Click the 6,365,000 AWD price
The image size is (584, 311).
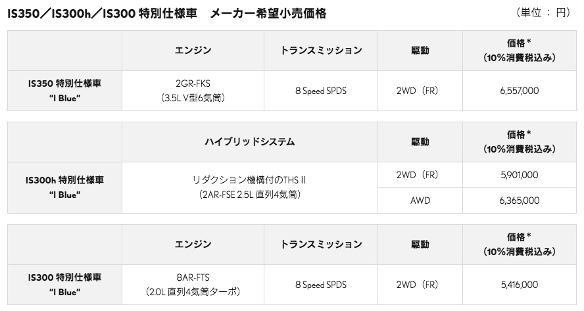coord(519,200)
